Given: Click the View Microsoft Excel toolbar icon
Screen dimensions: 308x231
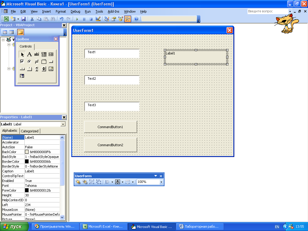Looking at the screenshot, I should [6, 19].
